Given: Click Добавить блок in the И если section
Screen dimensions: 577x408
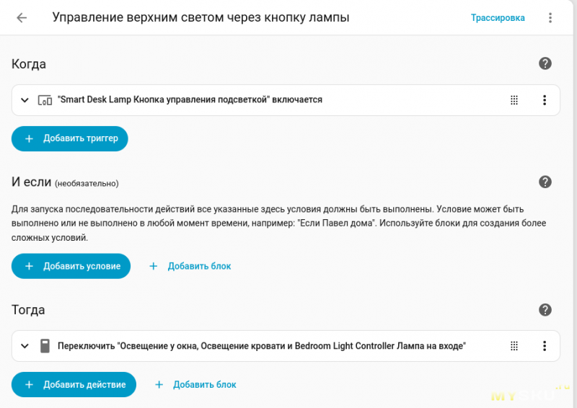Looking at the screenshot, I should tap(190, 266).
